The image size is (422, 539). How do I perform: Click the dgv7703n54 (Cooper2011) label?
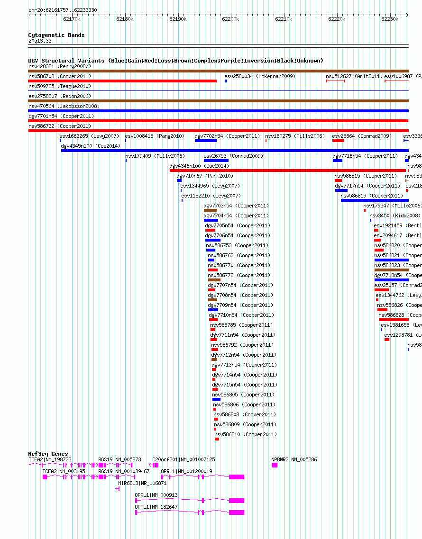coord(237,206)
